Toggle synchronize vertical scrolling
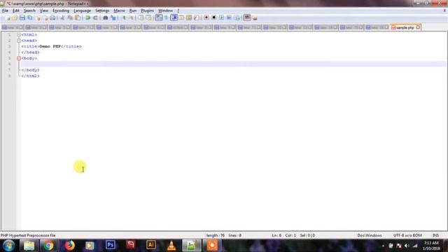 (141, 17)
